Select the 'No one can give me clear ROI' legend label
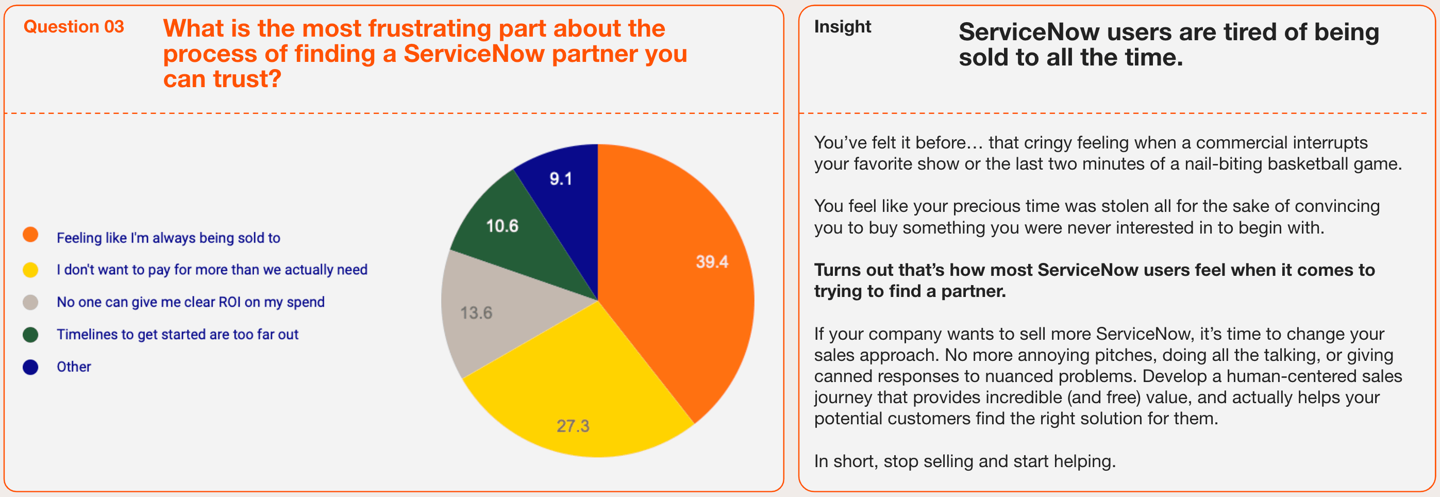Screen dimensions: 1440x497 point(191,303)
